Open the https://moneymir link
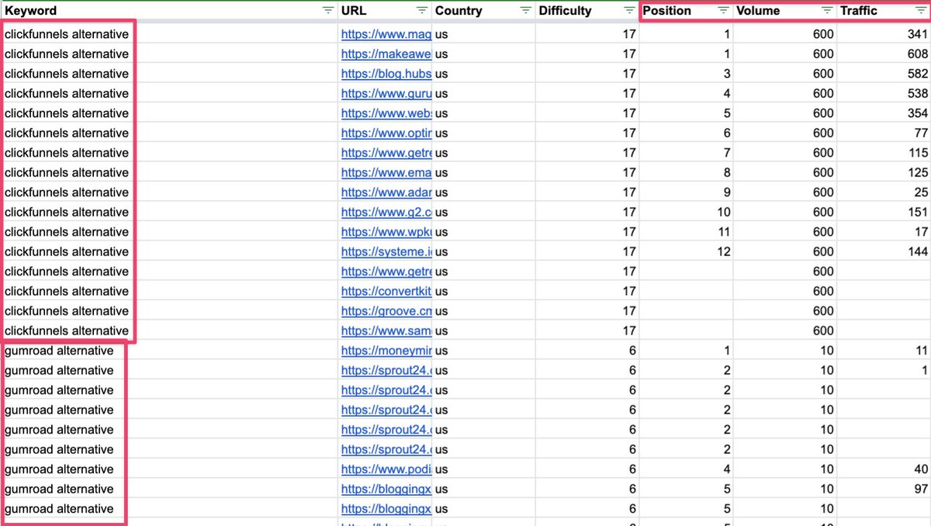 386,351
